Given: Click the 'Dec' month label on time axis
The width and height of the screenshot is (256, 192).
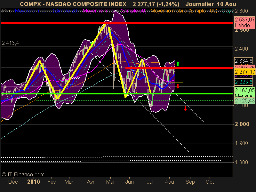Looking at the screenshot, I should [13, 182].
